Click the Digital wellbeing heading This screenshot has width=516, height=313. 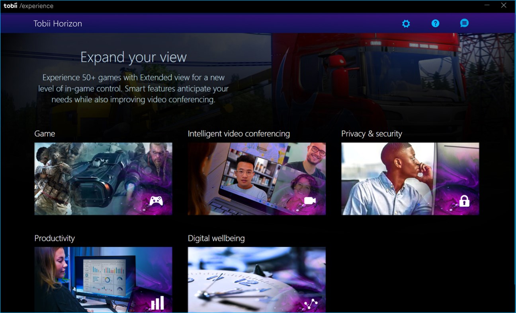217,238
